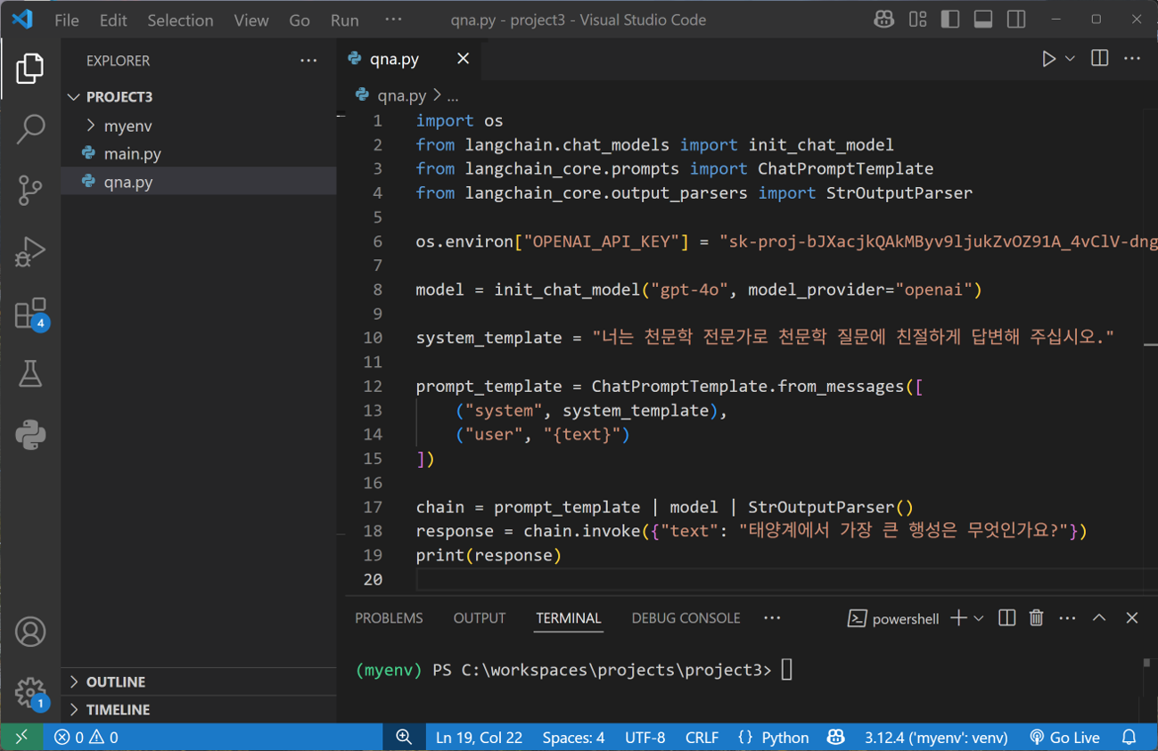This screenshot has width=1158, height=751.
Task: Split the editor to the right
Action: [x=1100, y=59]
